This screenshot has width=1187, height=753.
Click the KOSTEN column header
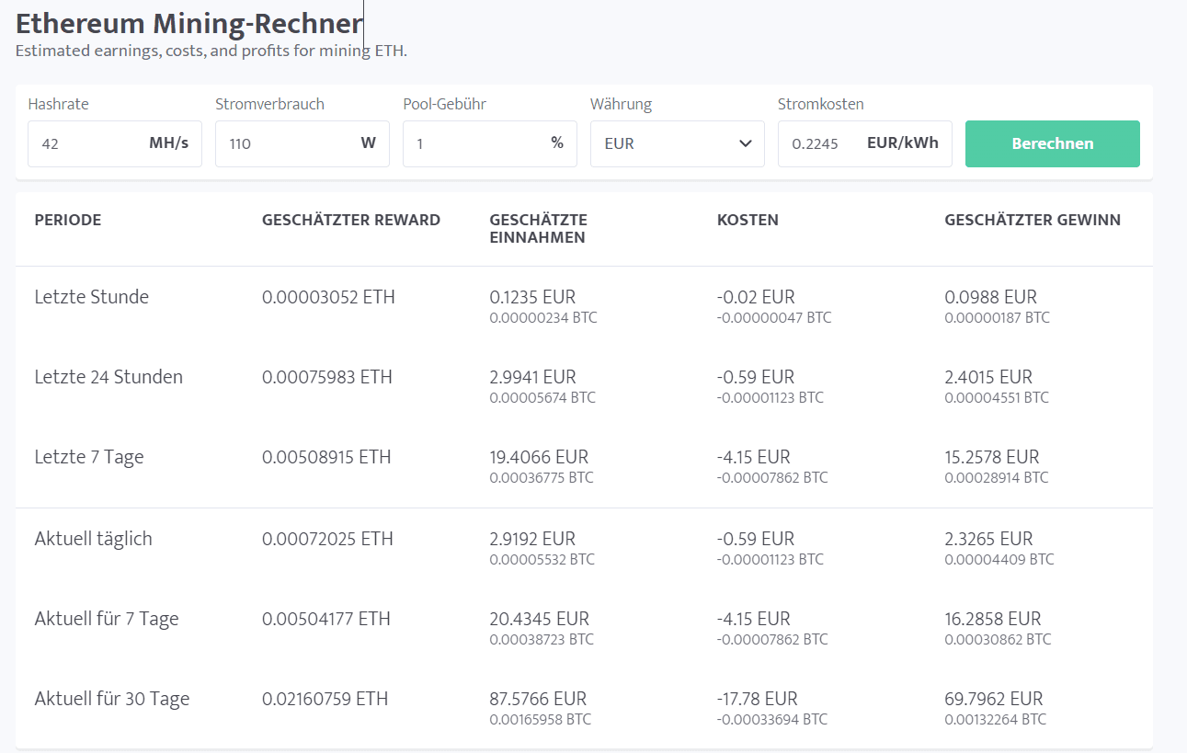(748, 220)
